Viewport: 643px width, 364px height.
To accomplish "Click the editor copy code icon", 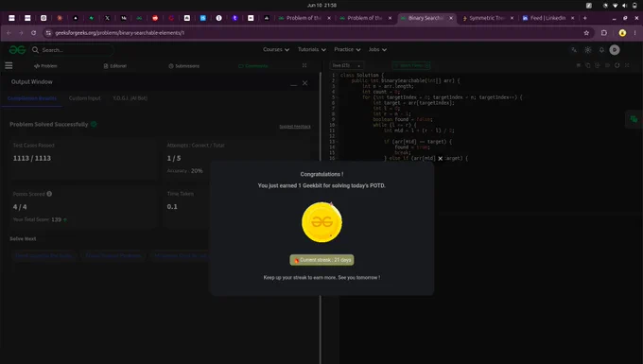I will (x=587, y=65).
